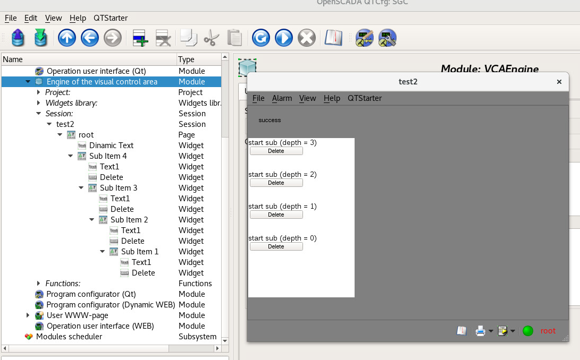
Task: Click the Add item toolbar icon
Action: [x=140, y=38]
